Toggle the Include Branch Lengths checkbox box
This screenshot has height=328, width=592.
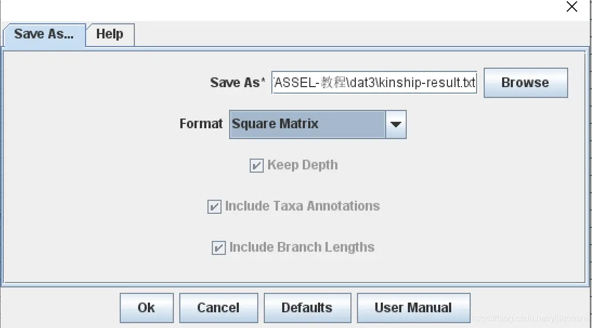click(x=218, y=248)
